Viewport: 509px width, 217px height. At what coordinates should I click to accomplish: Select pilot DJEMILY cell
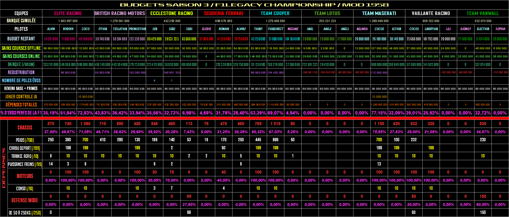(x=466, y=29)
